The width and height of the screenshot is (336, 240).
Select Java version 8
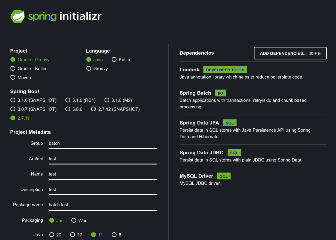116,235
